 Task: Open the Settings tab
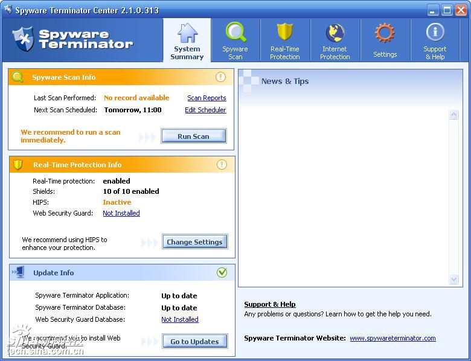tap(385, 40)
